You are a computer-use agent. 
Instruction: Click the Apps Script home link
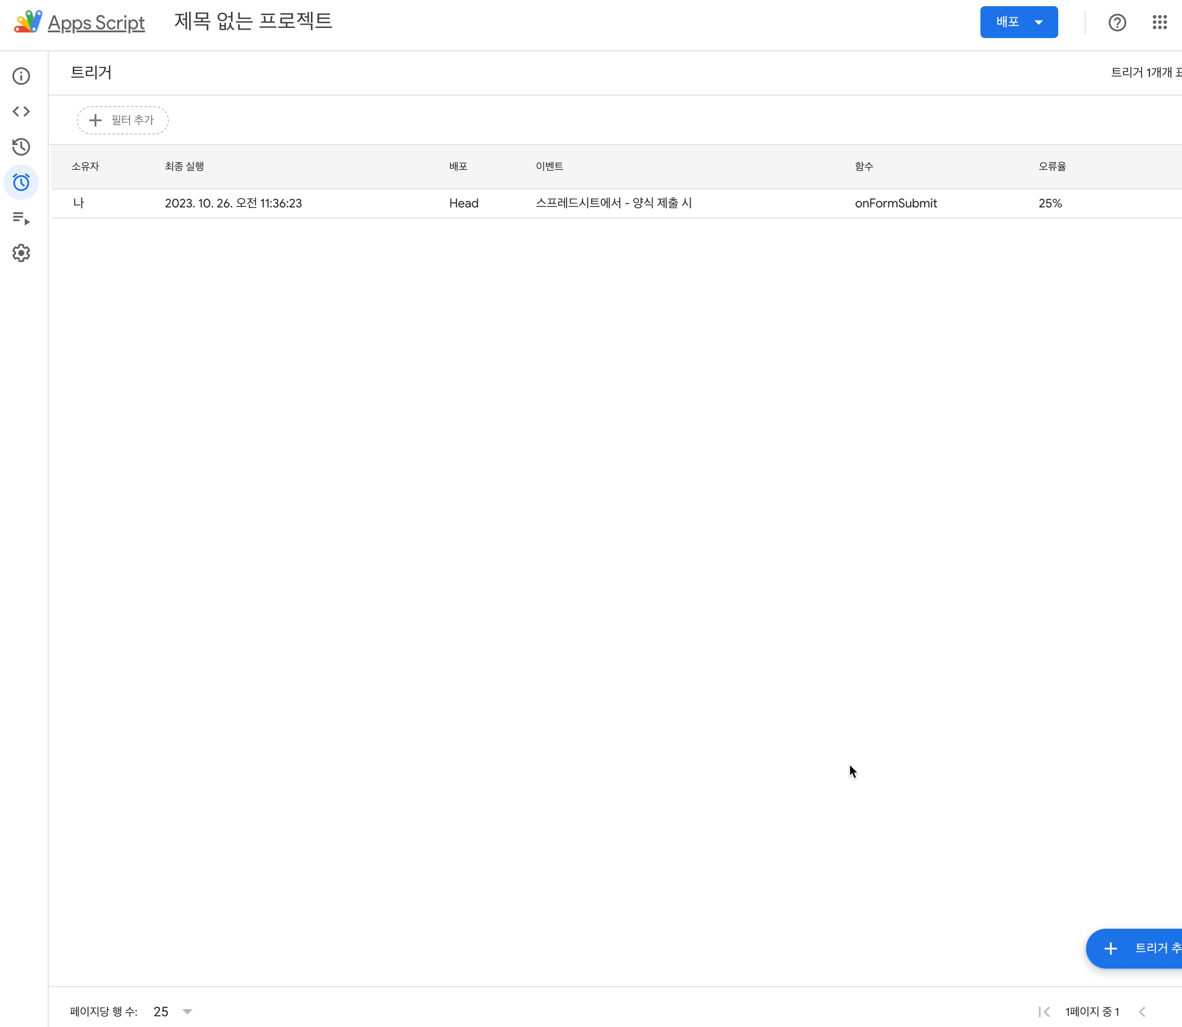click(x=96, y=23)
